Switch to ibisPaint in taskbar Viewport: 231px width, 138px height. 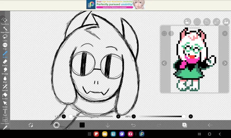pos(142,134)
